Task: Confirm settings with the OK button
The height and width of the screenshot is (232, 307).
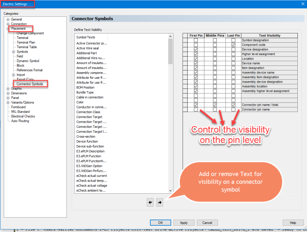Action: (x=160, y=222)
